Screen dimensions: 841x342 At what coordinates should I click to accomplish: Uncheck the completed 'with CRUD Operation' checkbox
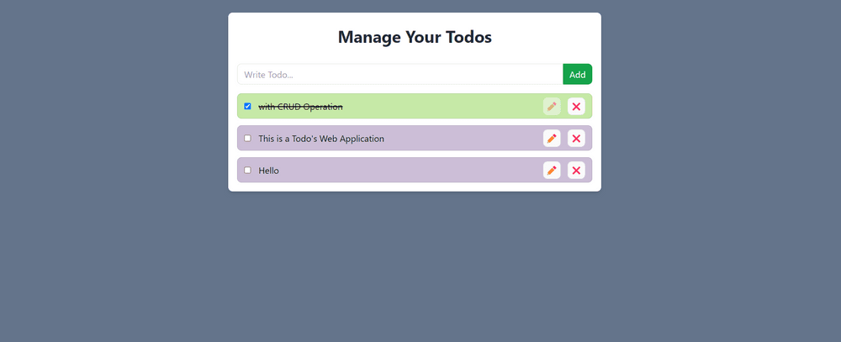pos(247,106)
